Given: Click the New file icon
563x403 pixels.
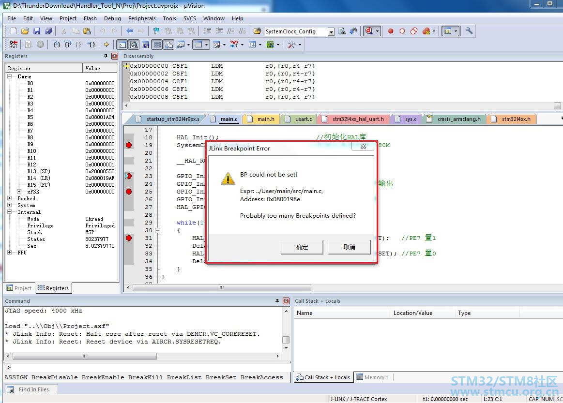Looking at the screenshot, I should [x=14, y=31].
